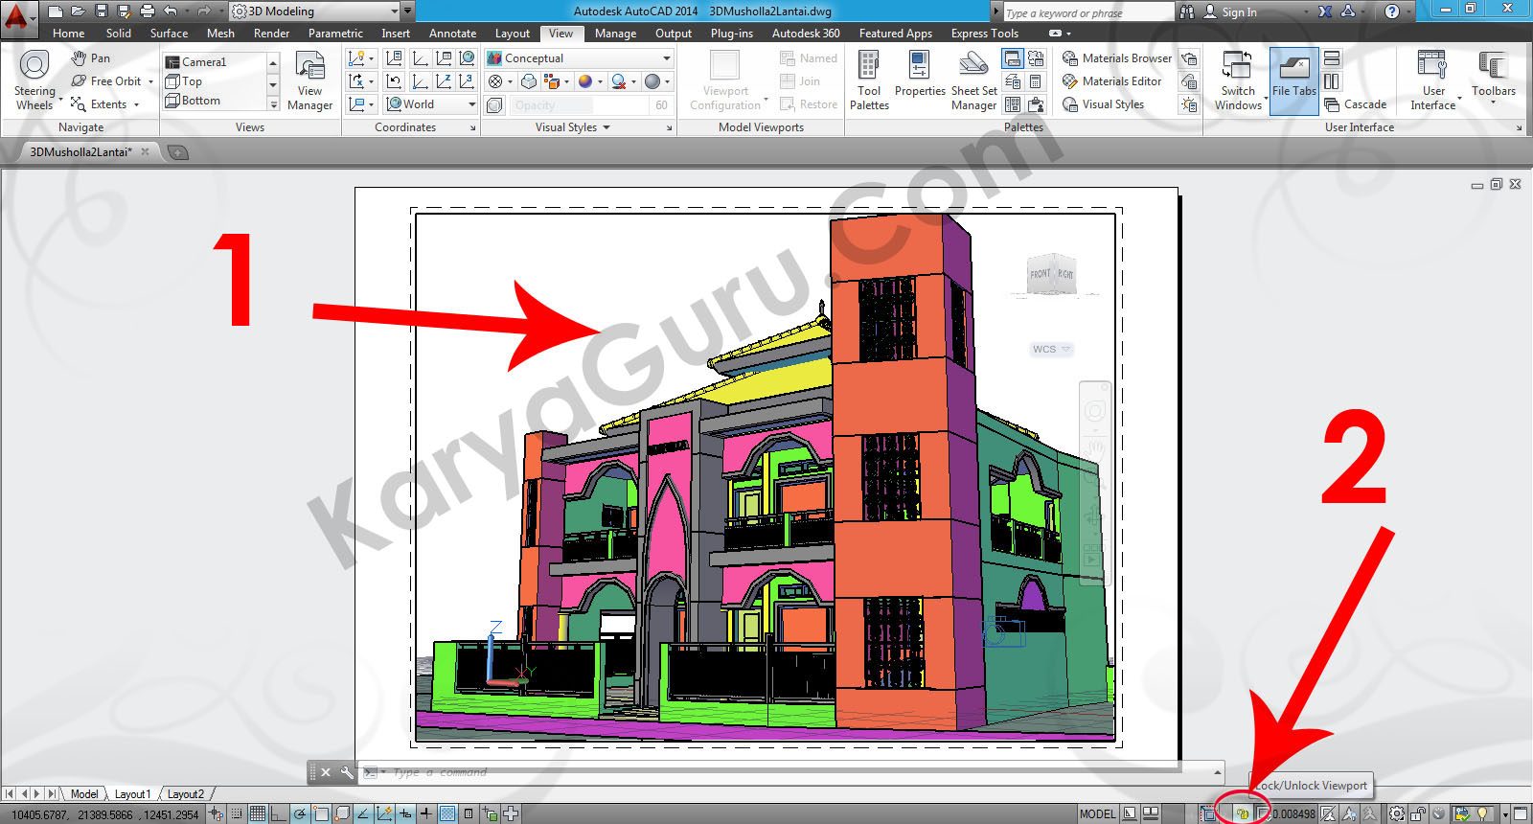The width and height of the screenshot is (1533, 824).
Task: Switch to the Render ribbon tab
Action: pyautogui.click(x=271, y=34)
